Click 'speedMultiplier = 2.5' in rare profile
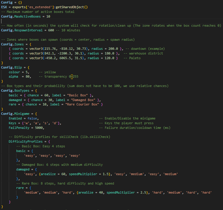223x210 pixels. 126,192
